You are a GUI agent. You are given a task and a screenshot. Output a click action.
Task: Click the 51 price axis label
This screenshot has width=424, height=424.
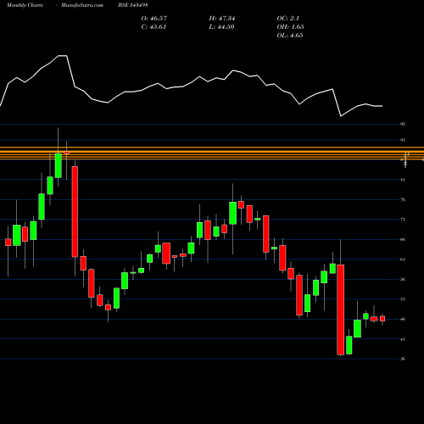(403, 299)
